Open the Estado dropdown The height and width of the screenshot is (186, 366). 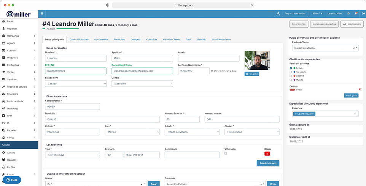coord(192,132)
